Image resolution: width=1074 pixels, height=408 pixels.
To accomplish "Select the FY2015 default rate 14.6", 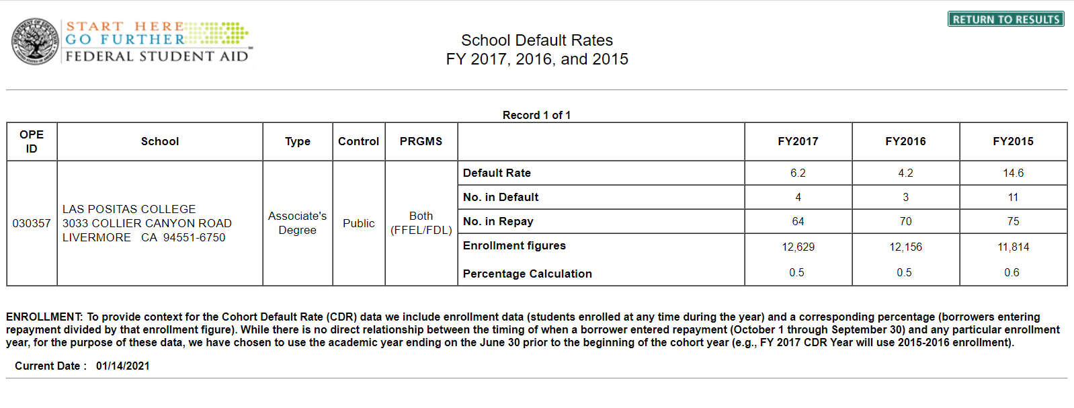I will click(x=1013, y=173).
